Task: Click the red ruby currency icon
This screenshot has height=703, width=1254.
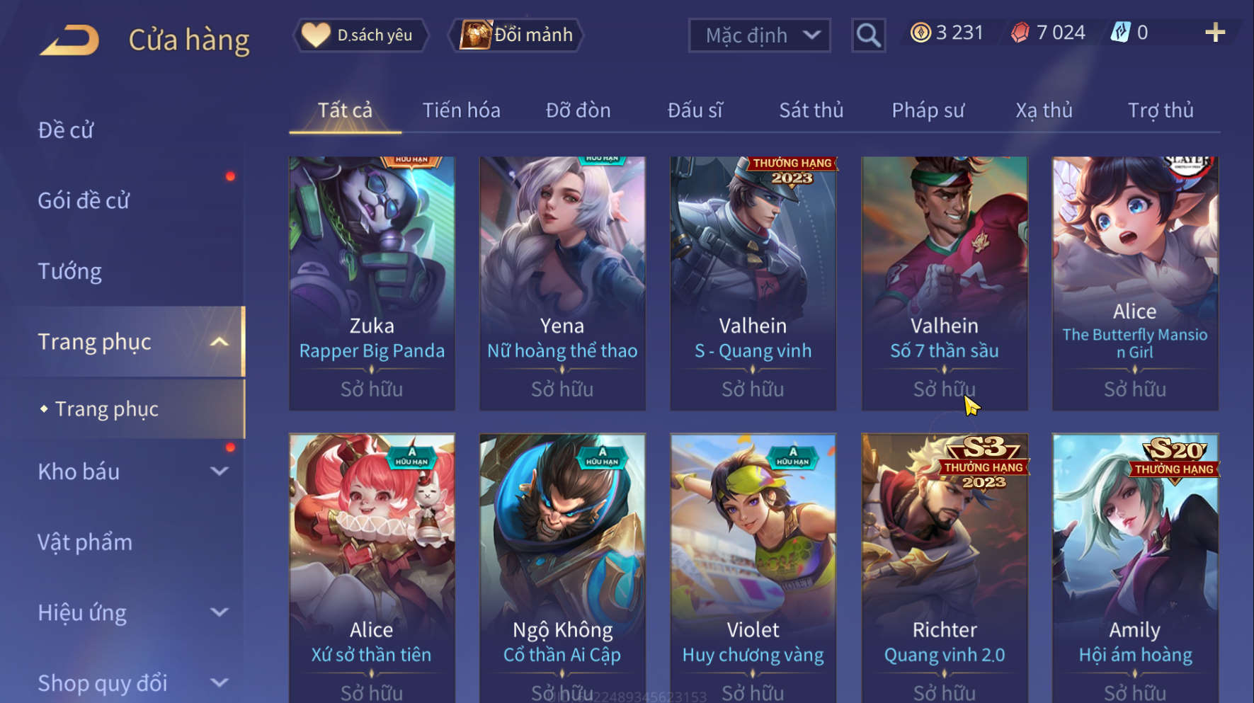Action: 1020,33
